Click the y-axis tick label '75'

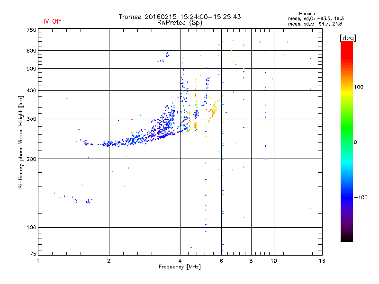point(33,254)
